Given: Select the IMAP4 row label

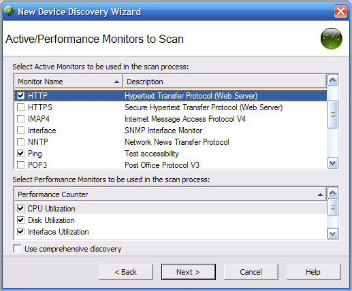Looking at the screenshot, I should coord(39,119).
